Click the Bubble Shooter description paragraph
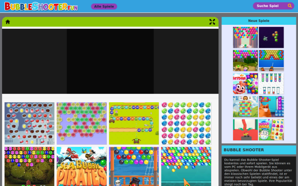298x186 pixels. 259,172
